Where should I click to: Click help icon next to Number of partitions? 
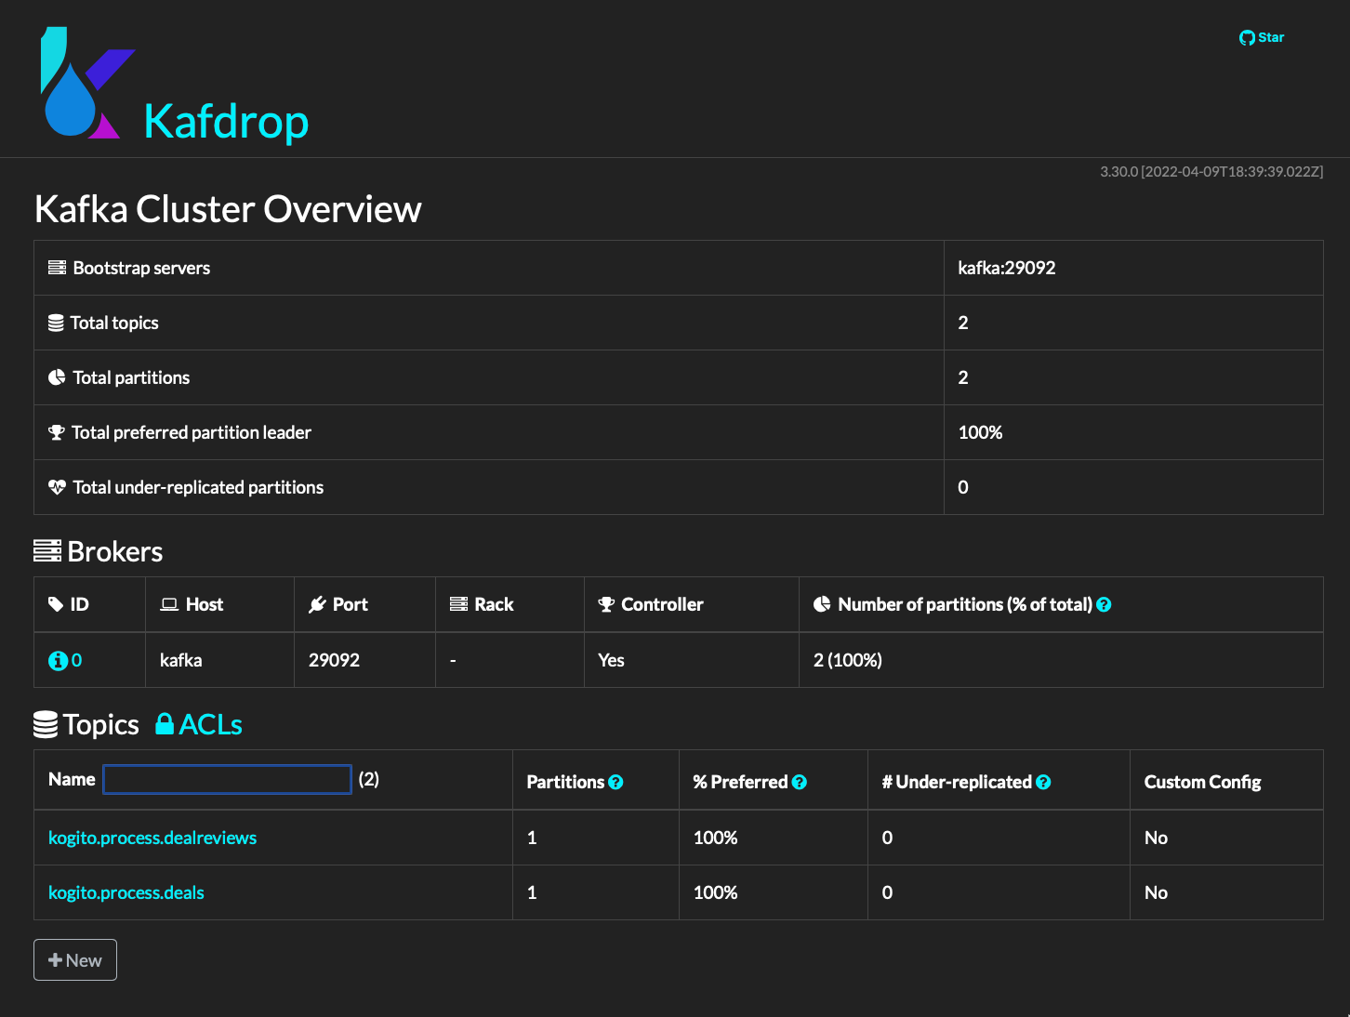coord(1104,605)
